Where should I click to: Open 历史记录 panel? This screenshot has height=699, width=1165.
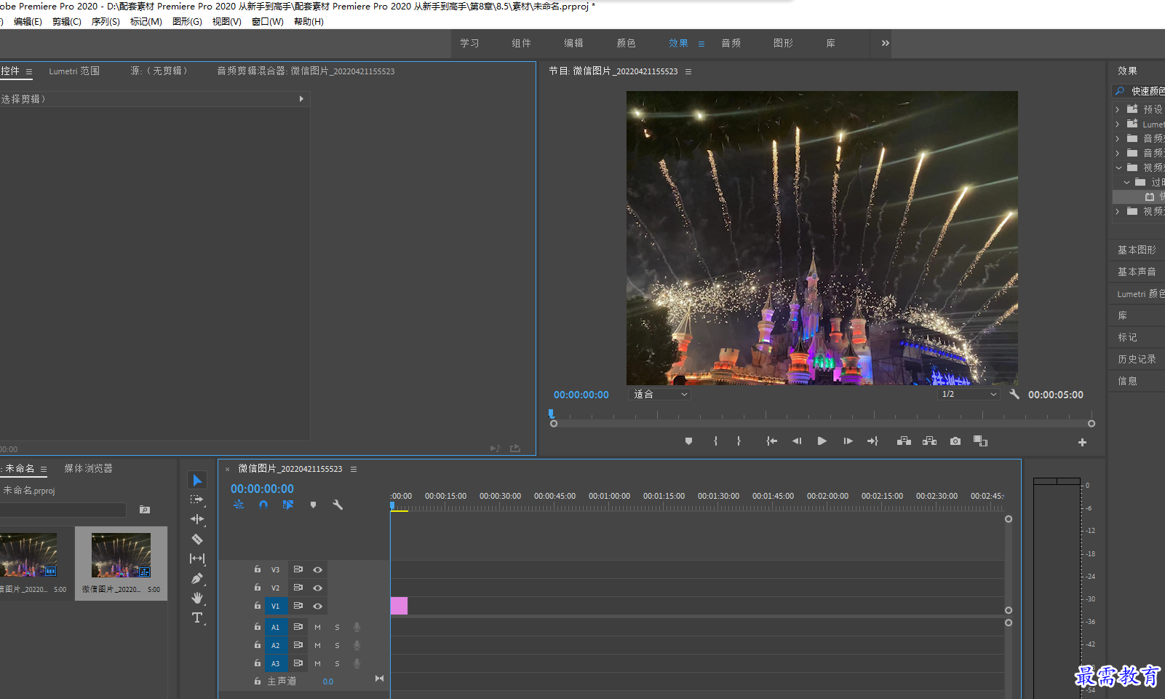1137,359
